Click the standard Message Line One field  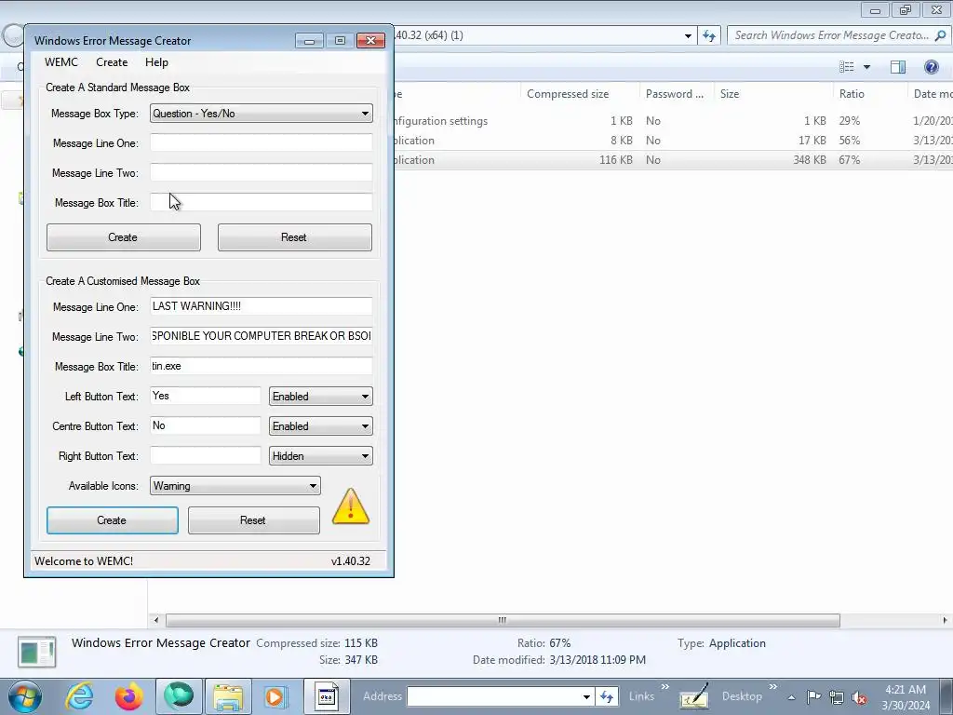262,142
